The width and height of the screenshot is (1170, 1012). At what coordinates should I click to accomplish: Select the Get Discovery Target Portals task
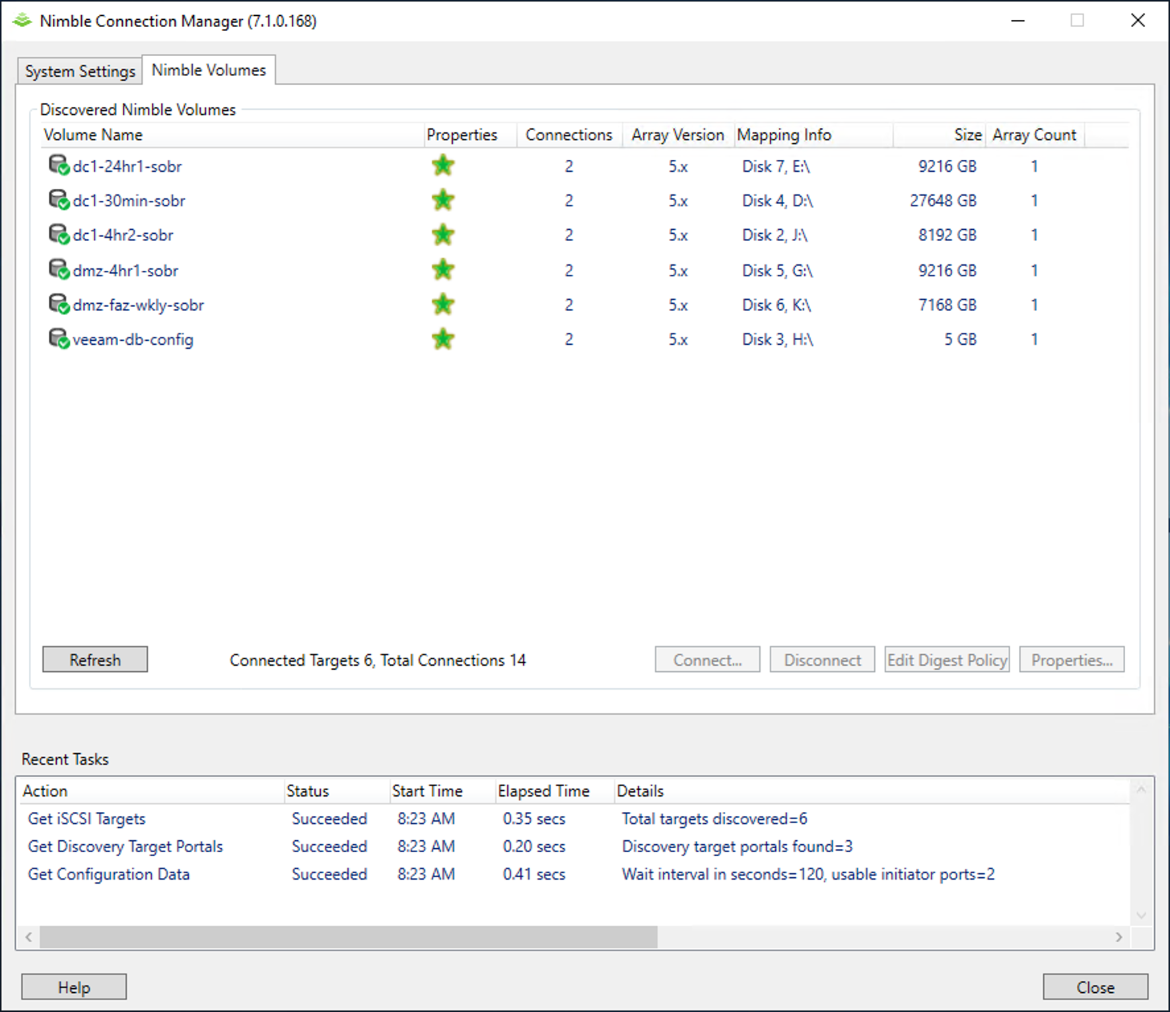pos(125,847)
